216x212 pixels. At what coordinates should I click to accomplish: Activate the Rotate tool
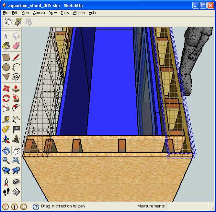6,98
